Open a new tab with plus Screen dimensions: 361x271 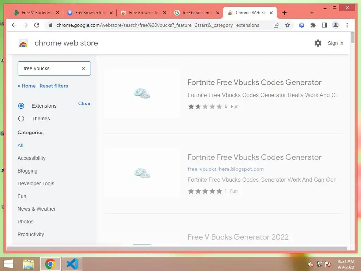(x=284, y=13)
